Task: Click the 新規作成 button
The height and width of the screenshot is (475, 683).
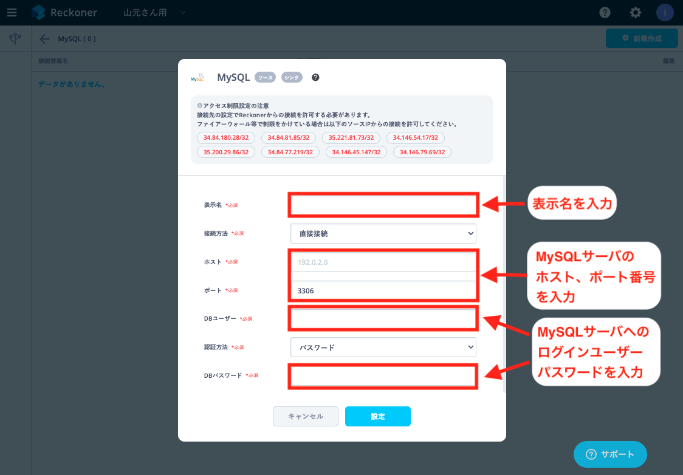Action: (642, 39)
